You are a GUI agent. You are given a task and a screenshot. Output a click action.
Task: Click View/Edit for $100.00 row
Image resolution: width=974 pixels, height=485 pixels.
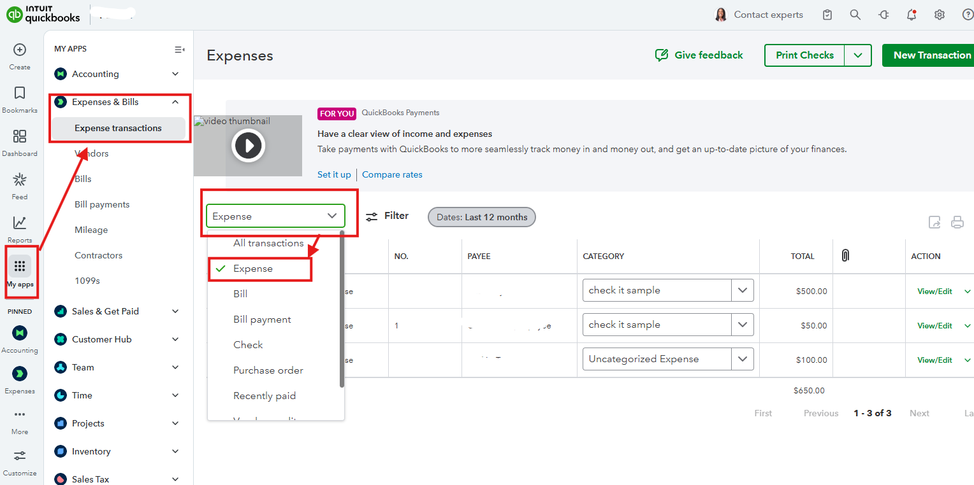(x=934, y=360)
